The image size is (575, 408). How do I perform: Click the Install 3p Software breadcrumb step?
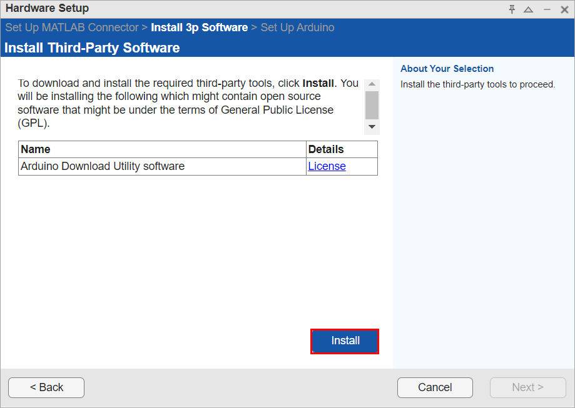click(x=200, y=27)
